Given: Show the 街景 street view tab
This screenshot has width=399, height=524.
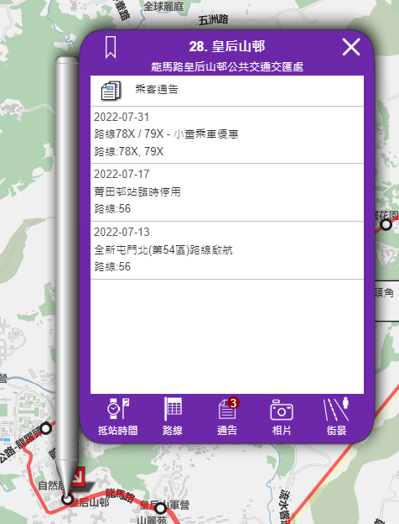Looking at the screenshot, I should [336, 417].
